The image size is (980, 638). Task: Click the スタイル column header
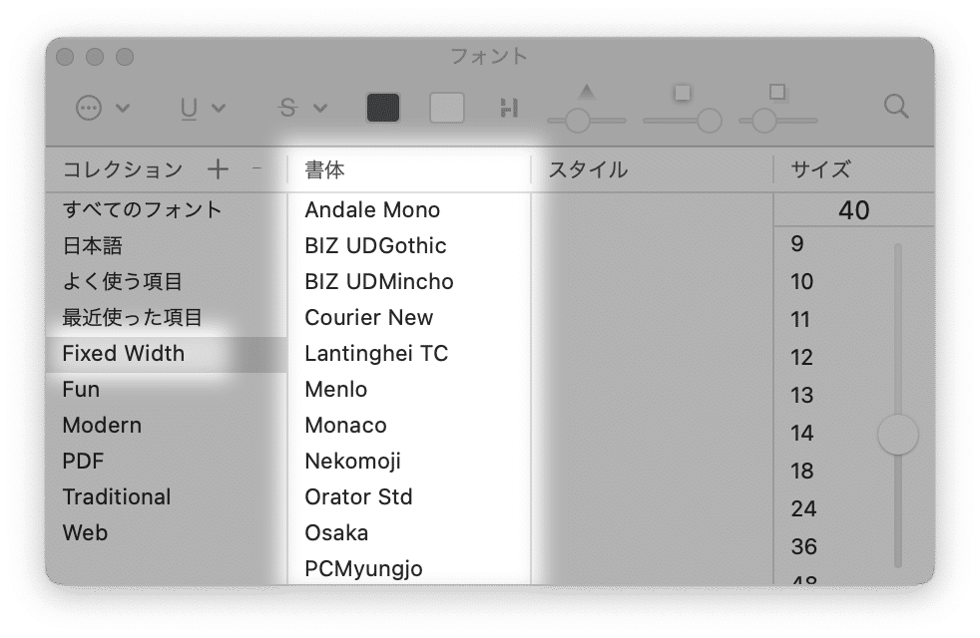(x=652, y=169)
